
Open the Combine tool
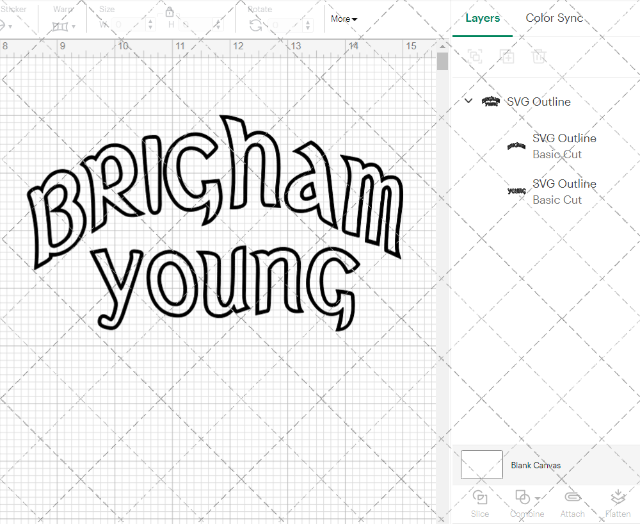pos(524,504)
